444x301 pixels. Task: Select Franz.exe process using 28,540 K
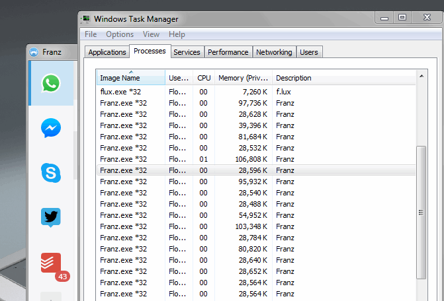tap(256, 193)
